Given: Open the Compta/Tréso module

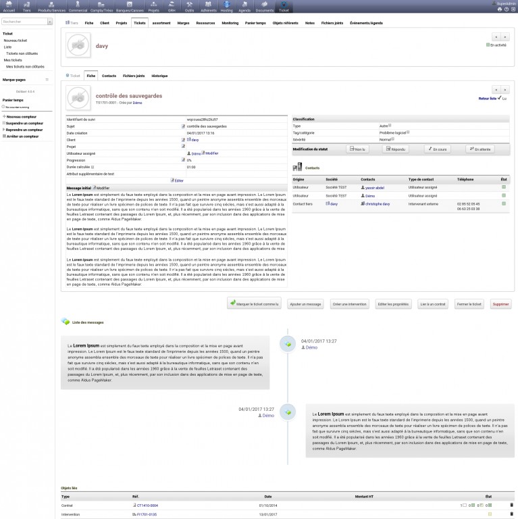Looking at the screenshot, I should [x=101, y=6].
